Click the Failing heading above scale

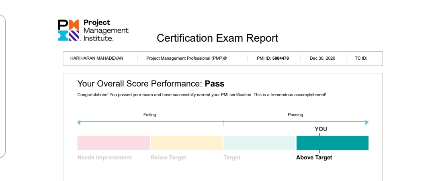150,115
